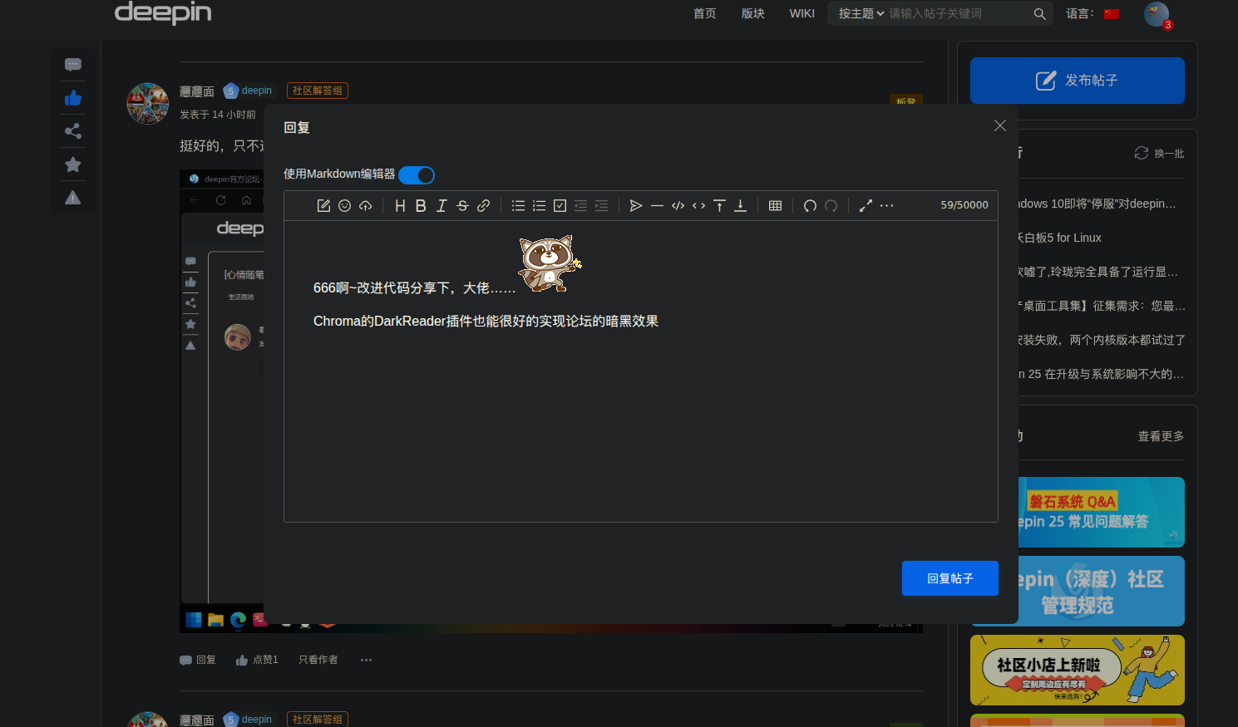The image size is (1238, 727).
Task: Click the warning report icon in left sidebar
Action: (x=73, y=198)
